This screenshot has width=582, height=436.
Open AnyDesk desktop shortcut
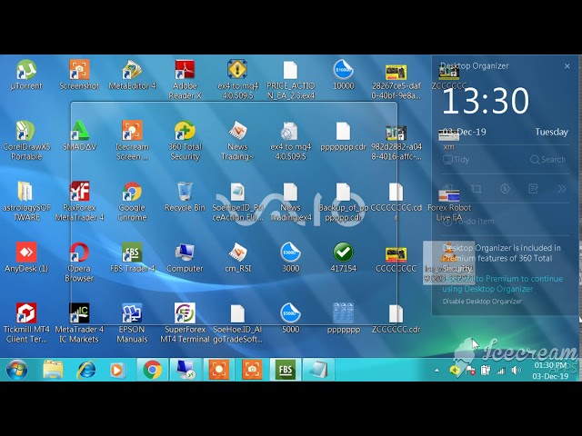pos(26,253)
